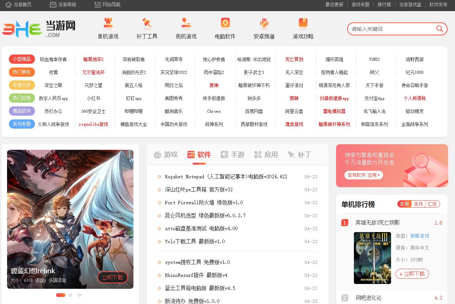455x304 pixels.
Task: Click the orange diamond beside Rogabet Notepad
Action: tap(159, 177)
